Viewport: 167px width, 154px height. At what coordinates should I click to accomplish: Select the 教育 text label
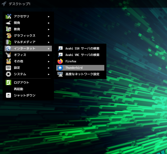pyautogui.click(x=17, y=29)
